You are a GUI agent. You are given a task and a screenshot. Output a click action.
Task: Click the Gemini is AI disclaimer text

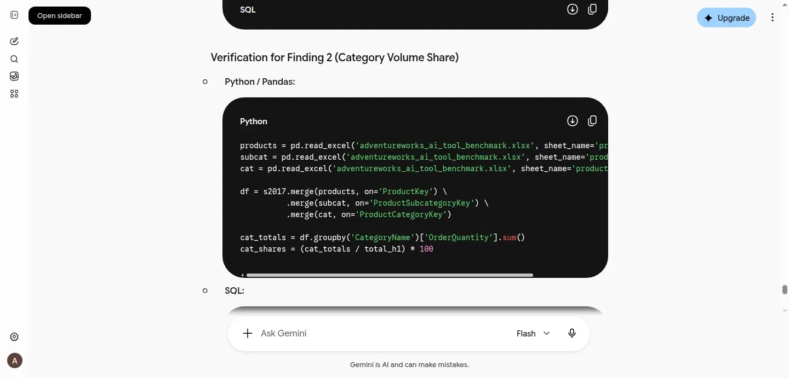(x=409, y=364)
